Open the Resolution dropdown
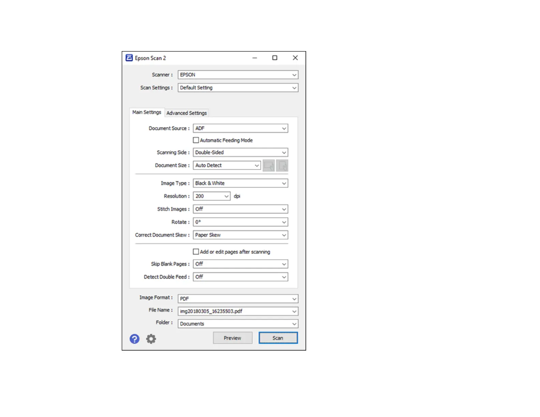The width and height of the screenshot is (540, 417). pyautogui.click(x=212, y=196)
